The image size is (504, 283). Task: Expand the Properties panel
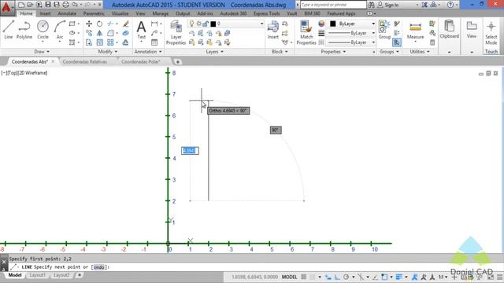point(333,51)
